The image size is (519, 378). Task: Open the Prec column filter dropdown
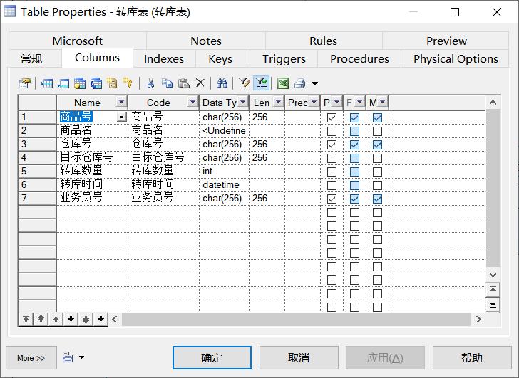pos(314,103)
